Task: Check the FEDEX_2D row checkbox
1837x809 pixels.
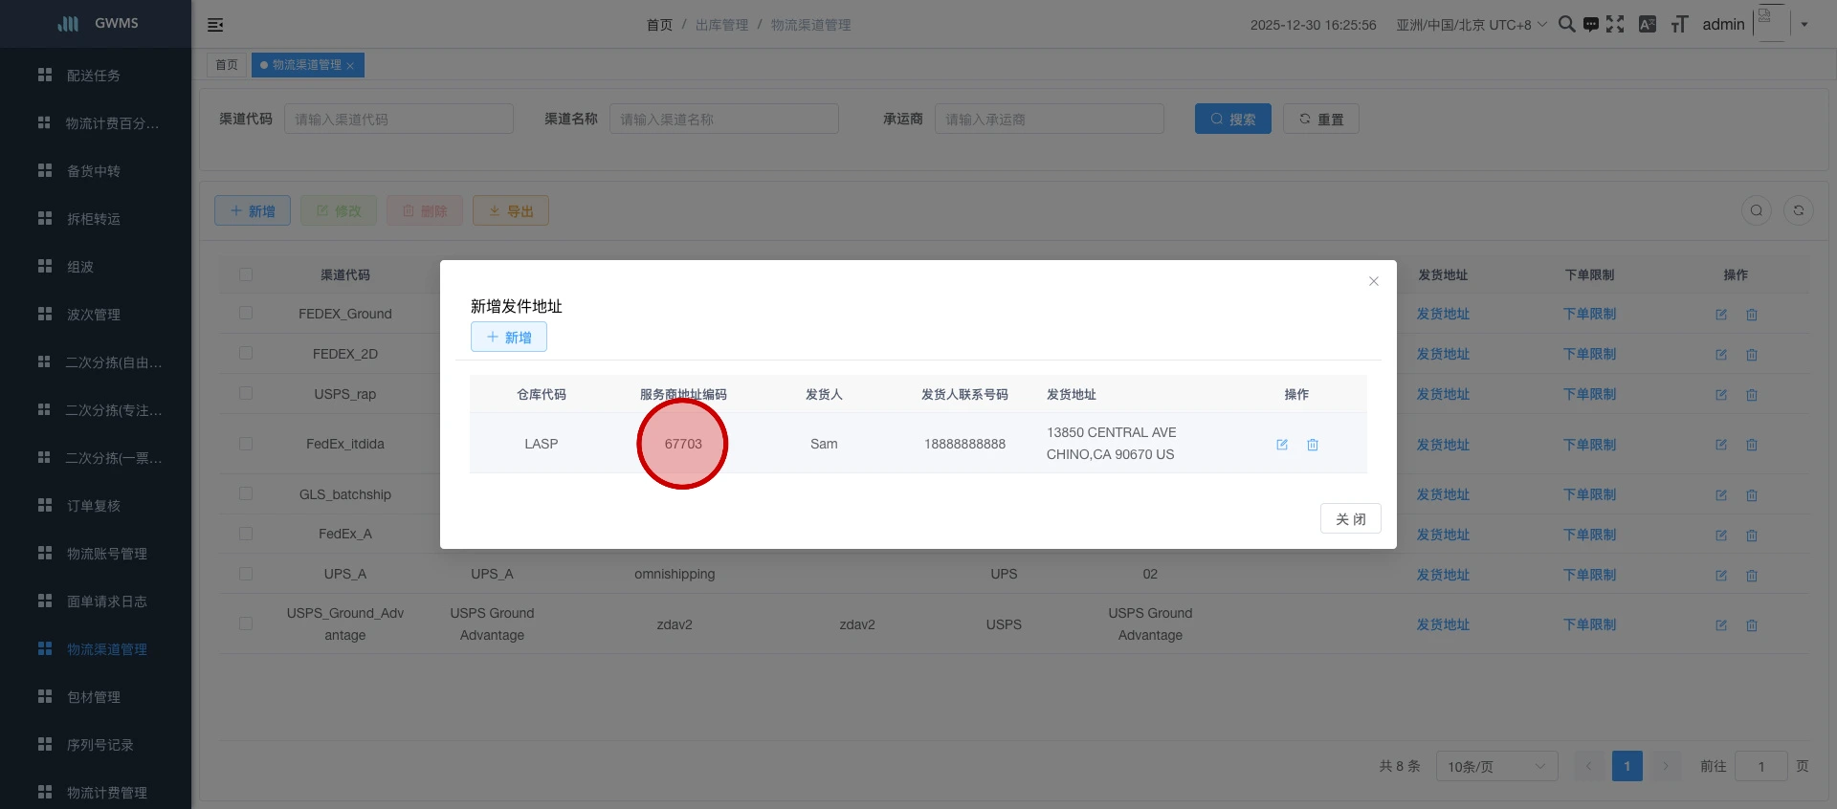Action: 246,353
